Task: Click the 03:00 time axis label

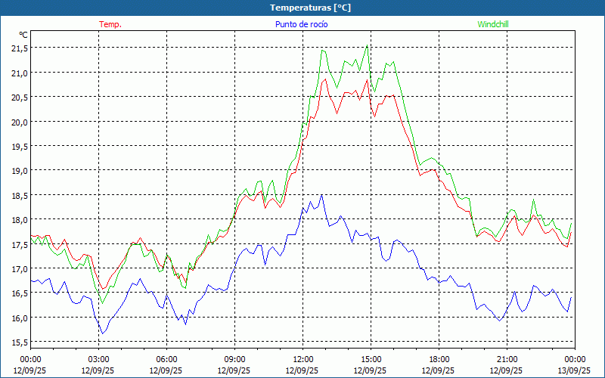Action: (x=98, y=359)
